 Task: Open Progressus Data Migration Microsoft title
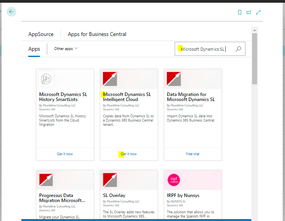pyautogui.click(x=62, y=198)
